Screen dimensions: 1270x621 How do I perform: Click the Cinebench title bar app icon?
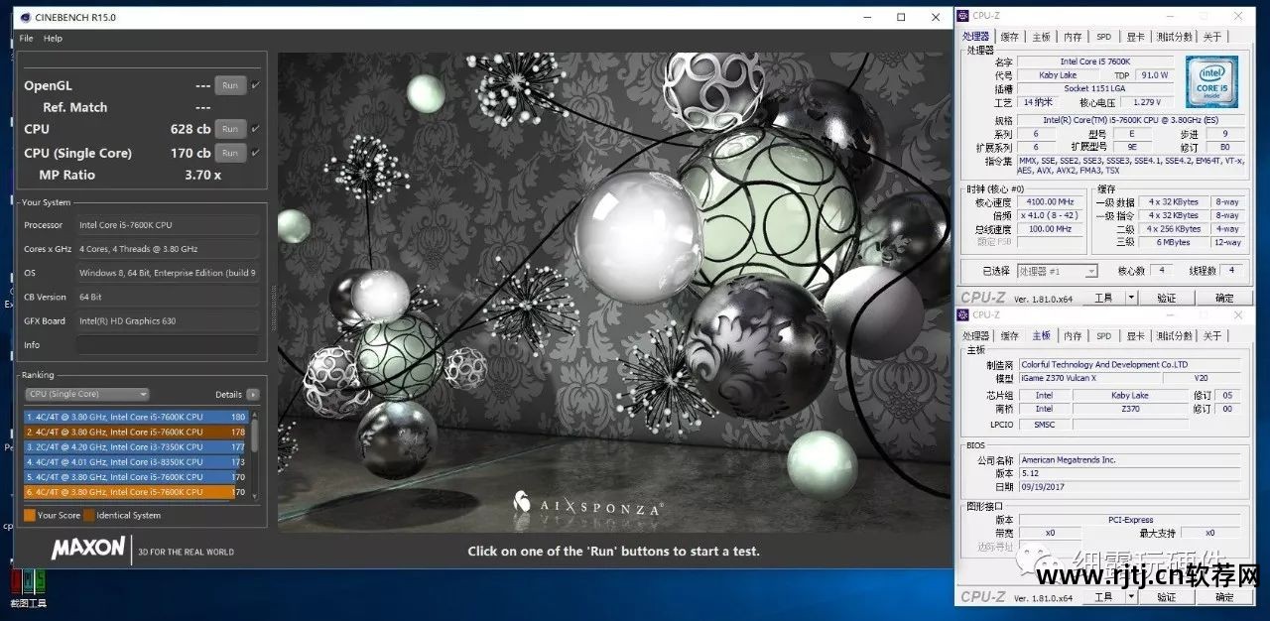pos(26,17)
